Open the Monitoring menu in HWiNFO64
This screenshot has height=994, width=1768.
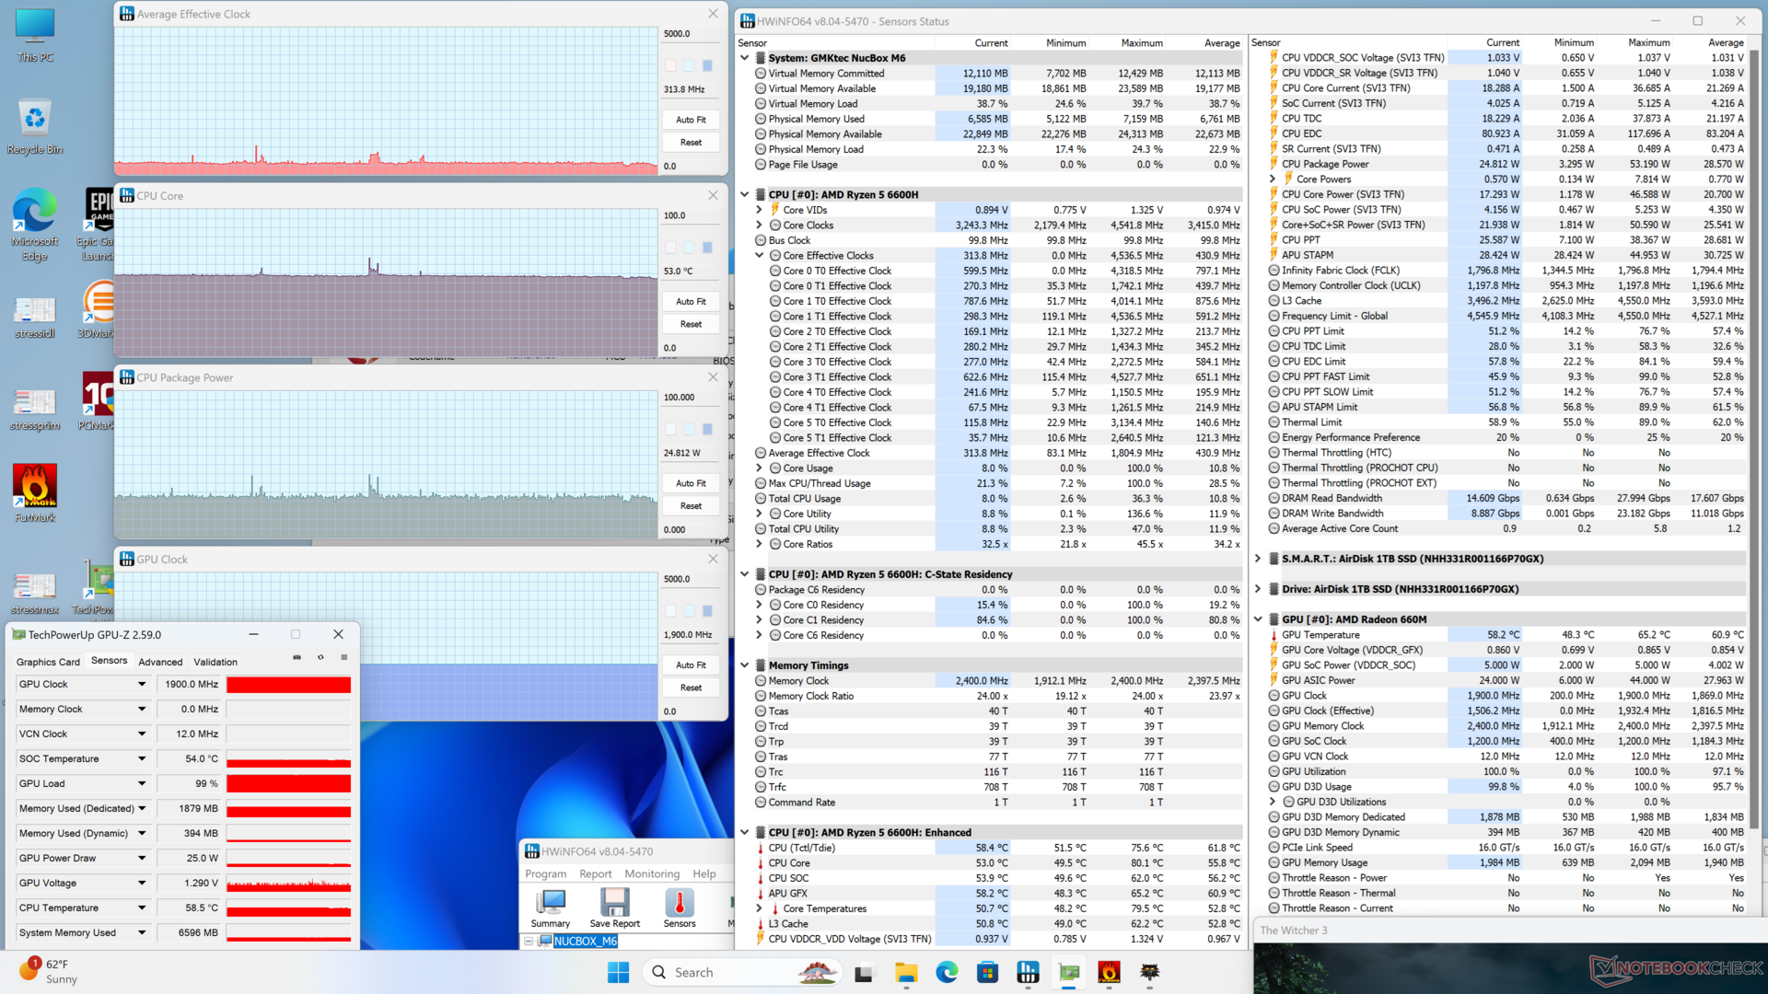pyautogui.click(x=651, y=874)
